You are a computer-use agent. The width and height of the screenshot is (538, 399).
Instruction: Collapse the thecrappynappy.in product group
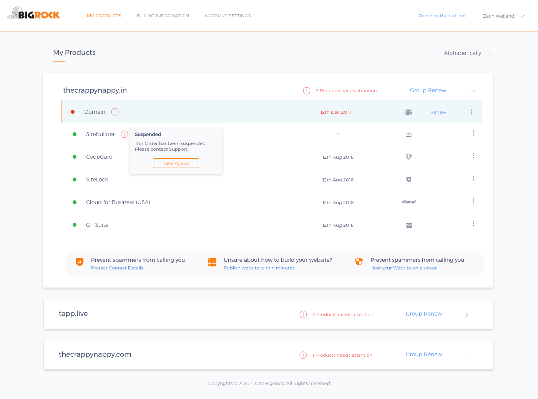(x=473, y=91)
